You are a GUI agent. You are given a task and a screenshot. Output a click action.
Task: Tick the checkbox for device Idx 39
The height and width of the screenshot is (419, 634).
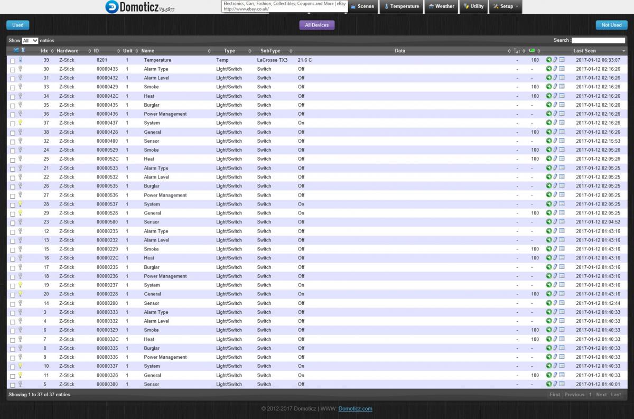pos(13,61)
